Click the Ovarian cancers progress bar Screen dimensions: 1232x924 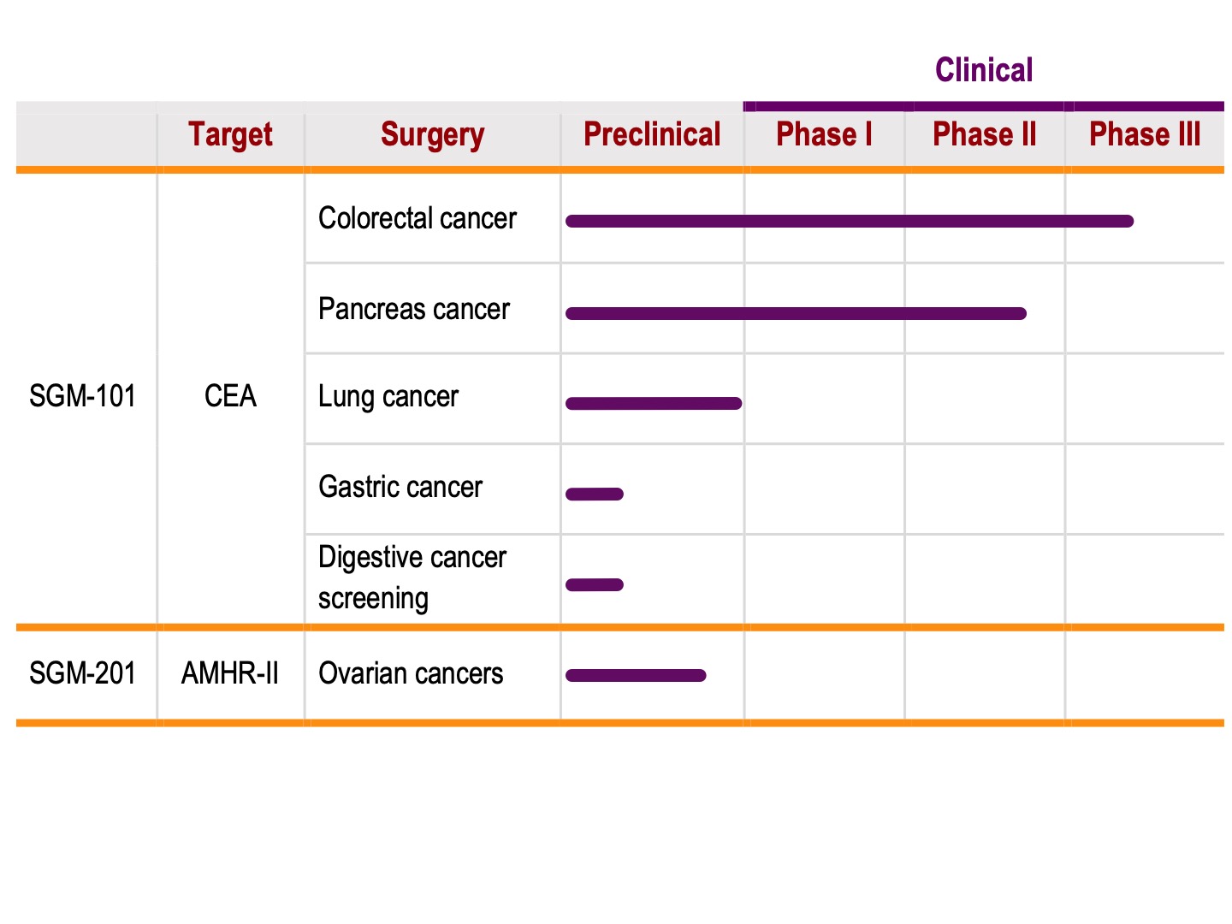click(x=636, y=676)
